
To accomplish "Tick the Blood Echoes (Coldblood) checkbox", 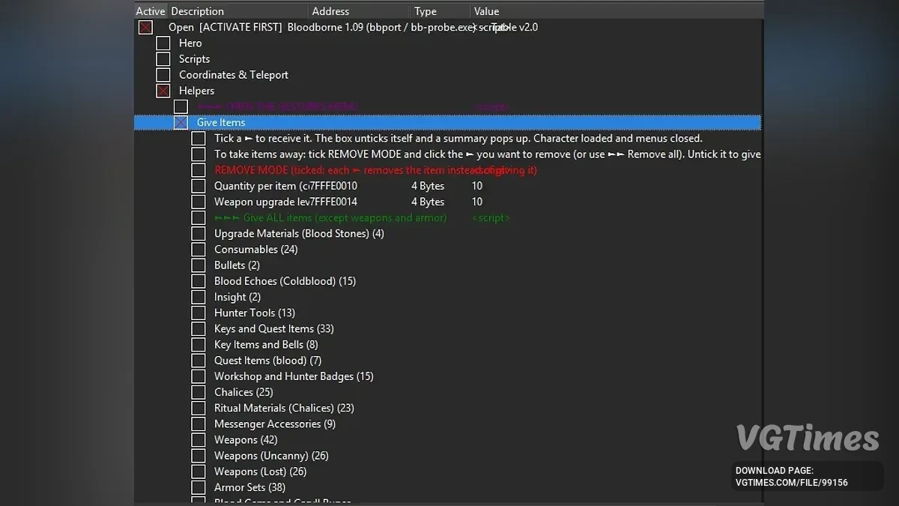I will 198,281.
